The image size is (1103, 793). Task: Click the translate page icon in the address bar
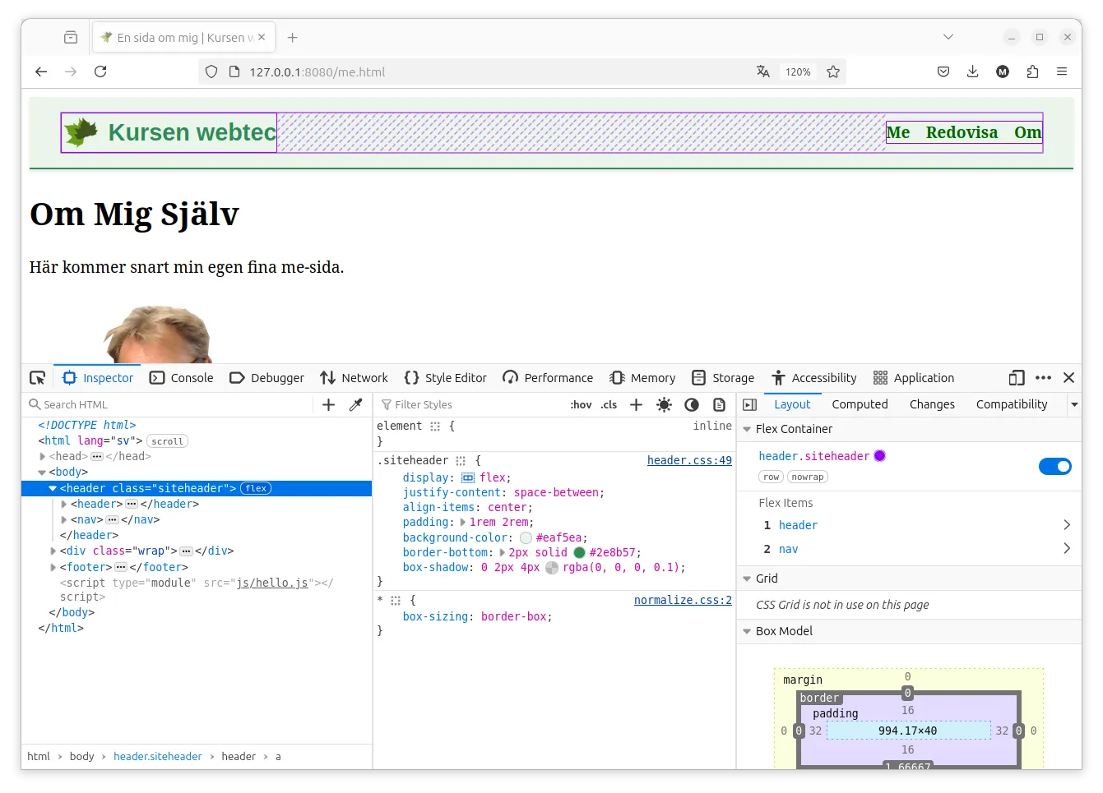click(763, 71)
